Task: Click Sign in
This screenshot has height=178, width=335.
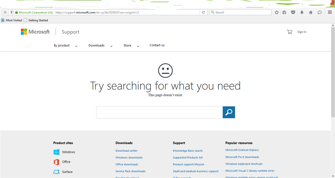Action: coord(302,32)
